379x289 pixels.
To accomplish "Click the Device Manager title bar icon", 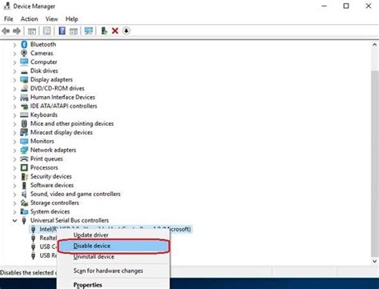I will [6, 6].
